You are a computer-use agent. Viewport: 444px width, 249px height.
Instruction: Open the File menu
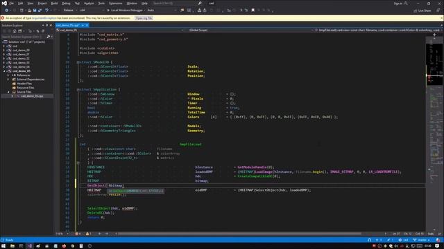pos(12,3)
